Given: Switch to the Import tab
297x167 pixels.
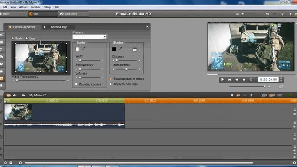Looking at the screenshot, I should click(x=13, y=14).
